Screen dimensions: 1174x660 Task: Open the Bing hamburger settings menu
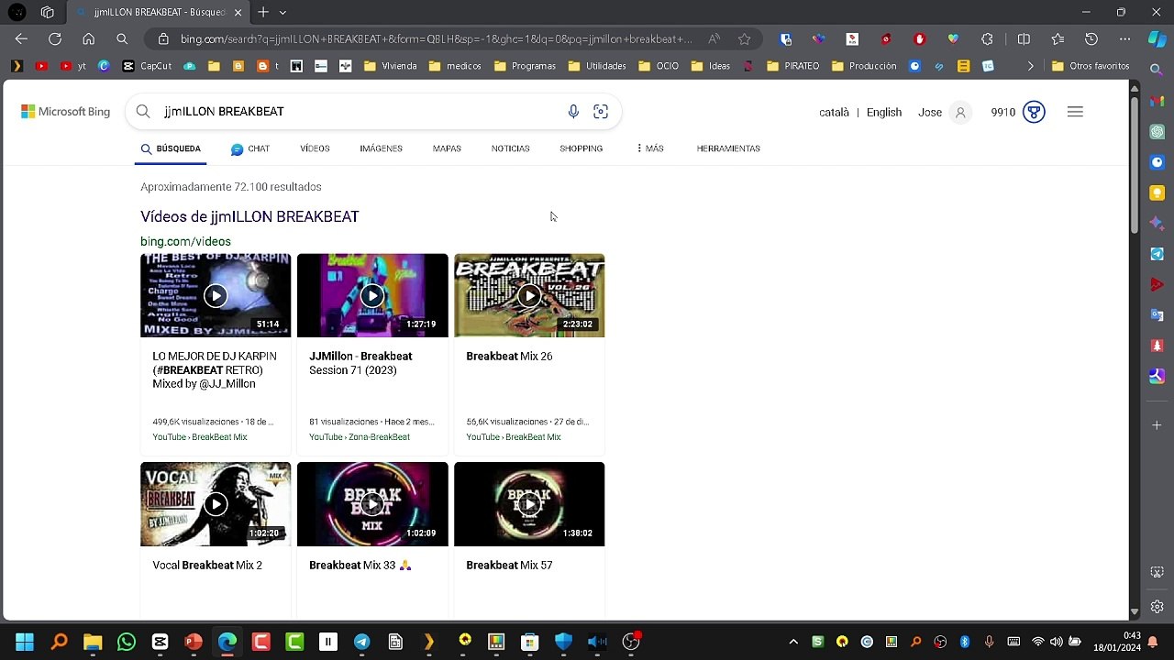click(1075, 112)
